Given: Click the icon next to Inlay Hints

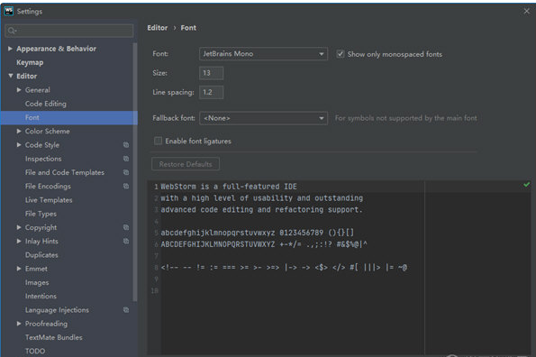Looking at the screenshot, I should [x=126, y=241].
